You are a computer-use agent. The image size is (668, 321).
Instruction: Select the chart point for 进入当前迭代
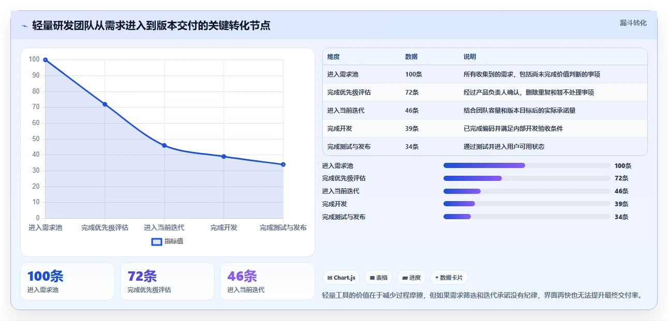point(165,145)
